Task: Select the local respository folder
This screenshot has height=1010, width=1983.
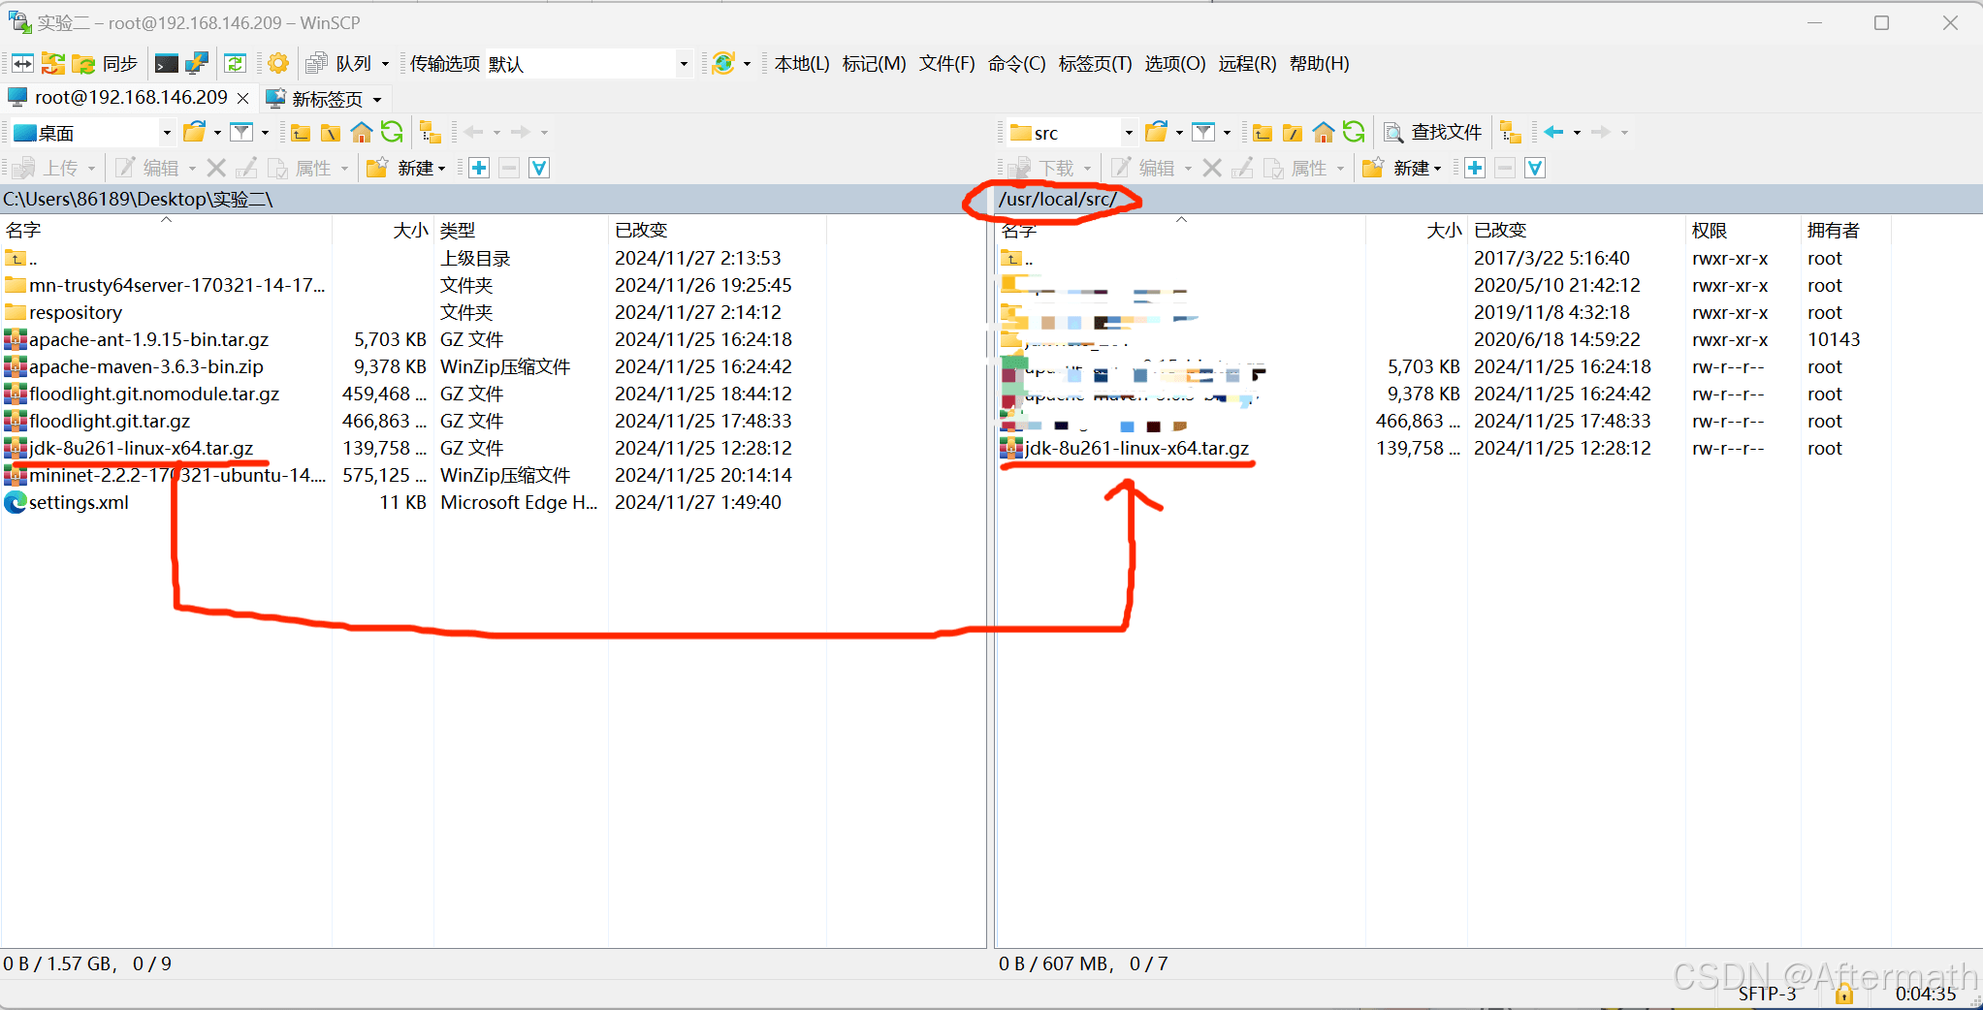Action: tap(76, 312)
